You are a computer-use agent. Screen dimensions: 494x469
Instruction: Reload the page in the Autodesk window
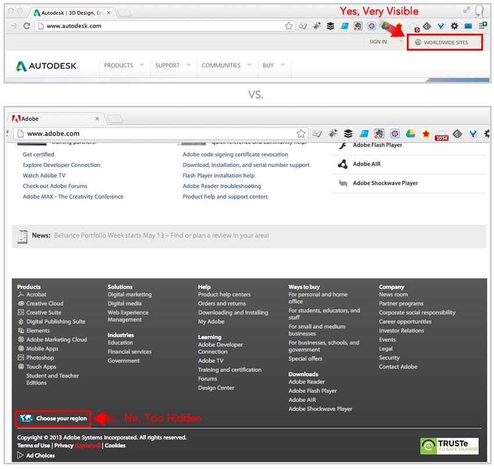click(x=27, y=26)
